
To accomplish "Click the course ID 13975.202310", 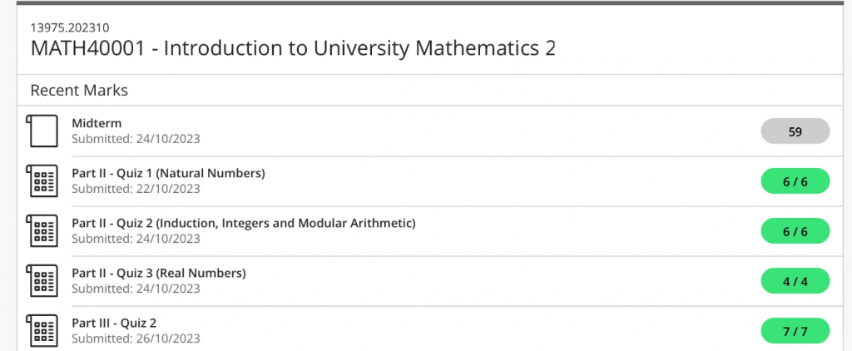I will [70, 27].
